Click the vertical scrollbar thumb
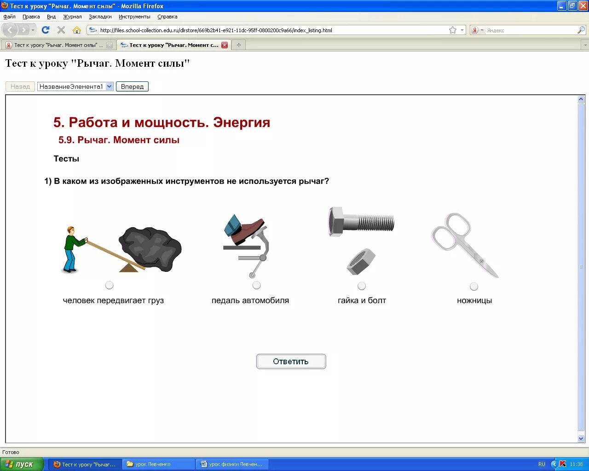 [581, 267]
